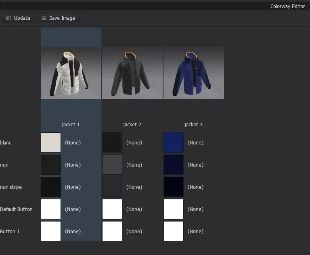310x255 pixels.
Task: Open noir stripe swatch for jacket 1
Action: (51, 187)
